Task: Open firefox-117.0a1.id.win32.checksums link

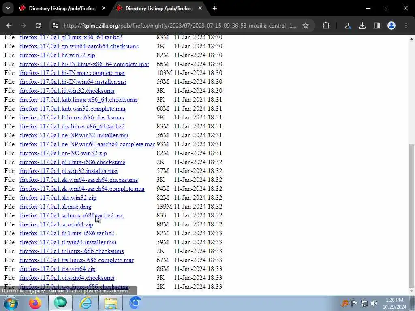Action: [x=67, y=91]
